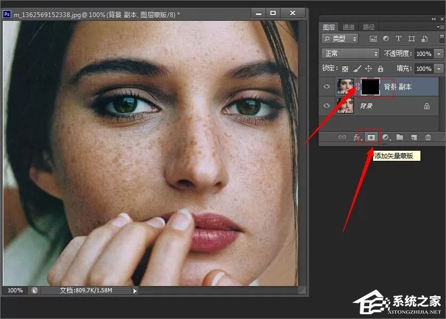Switch to the 通道 tab

coord(349,27)
